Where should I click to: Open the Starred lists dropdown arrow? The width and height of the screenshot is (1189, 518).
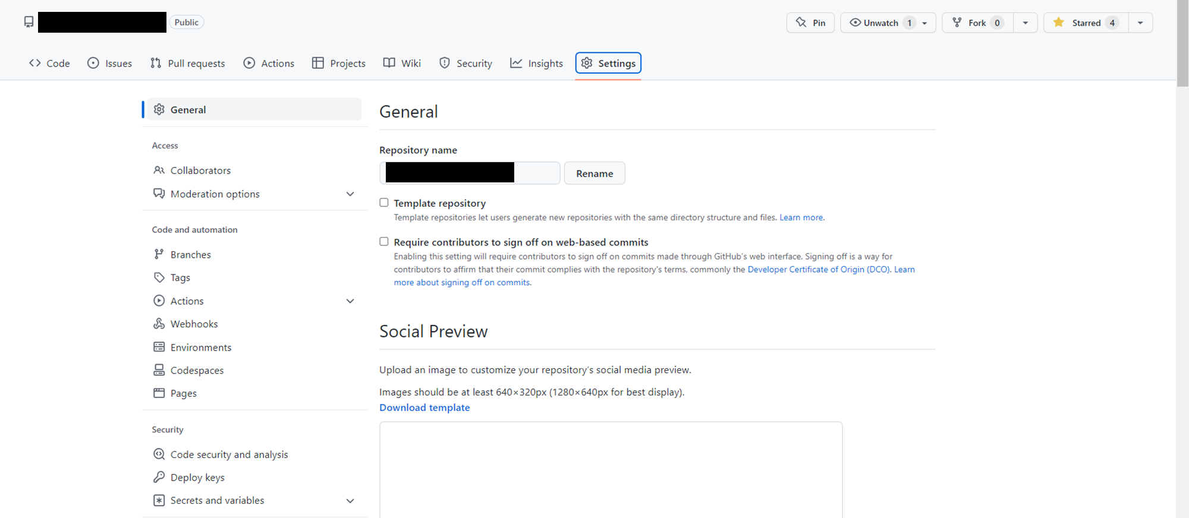(x=1140, y=23)
